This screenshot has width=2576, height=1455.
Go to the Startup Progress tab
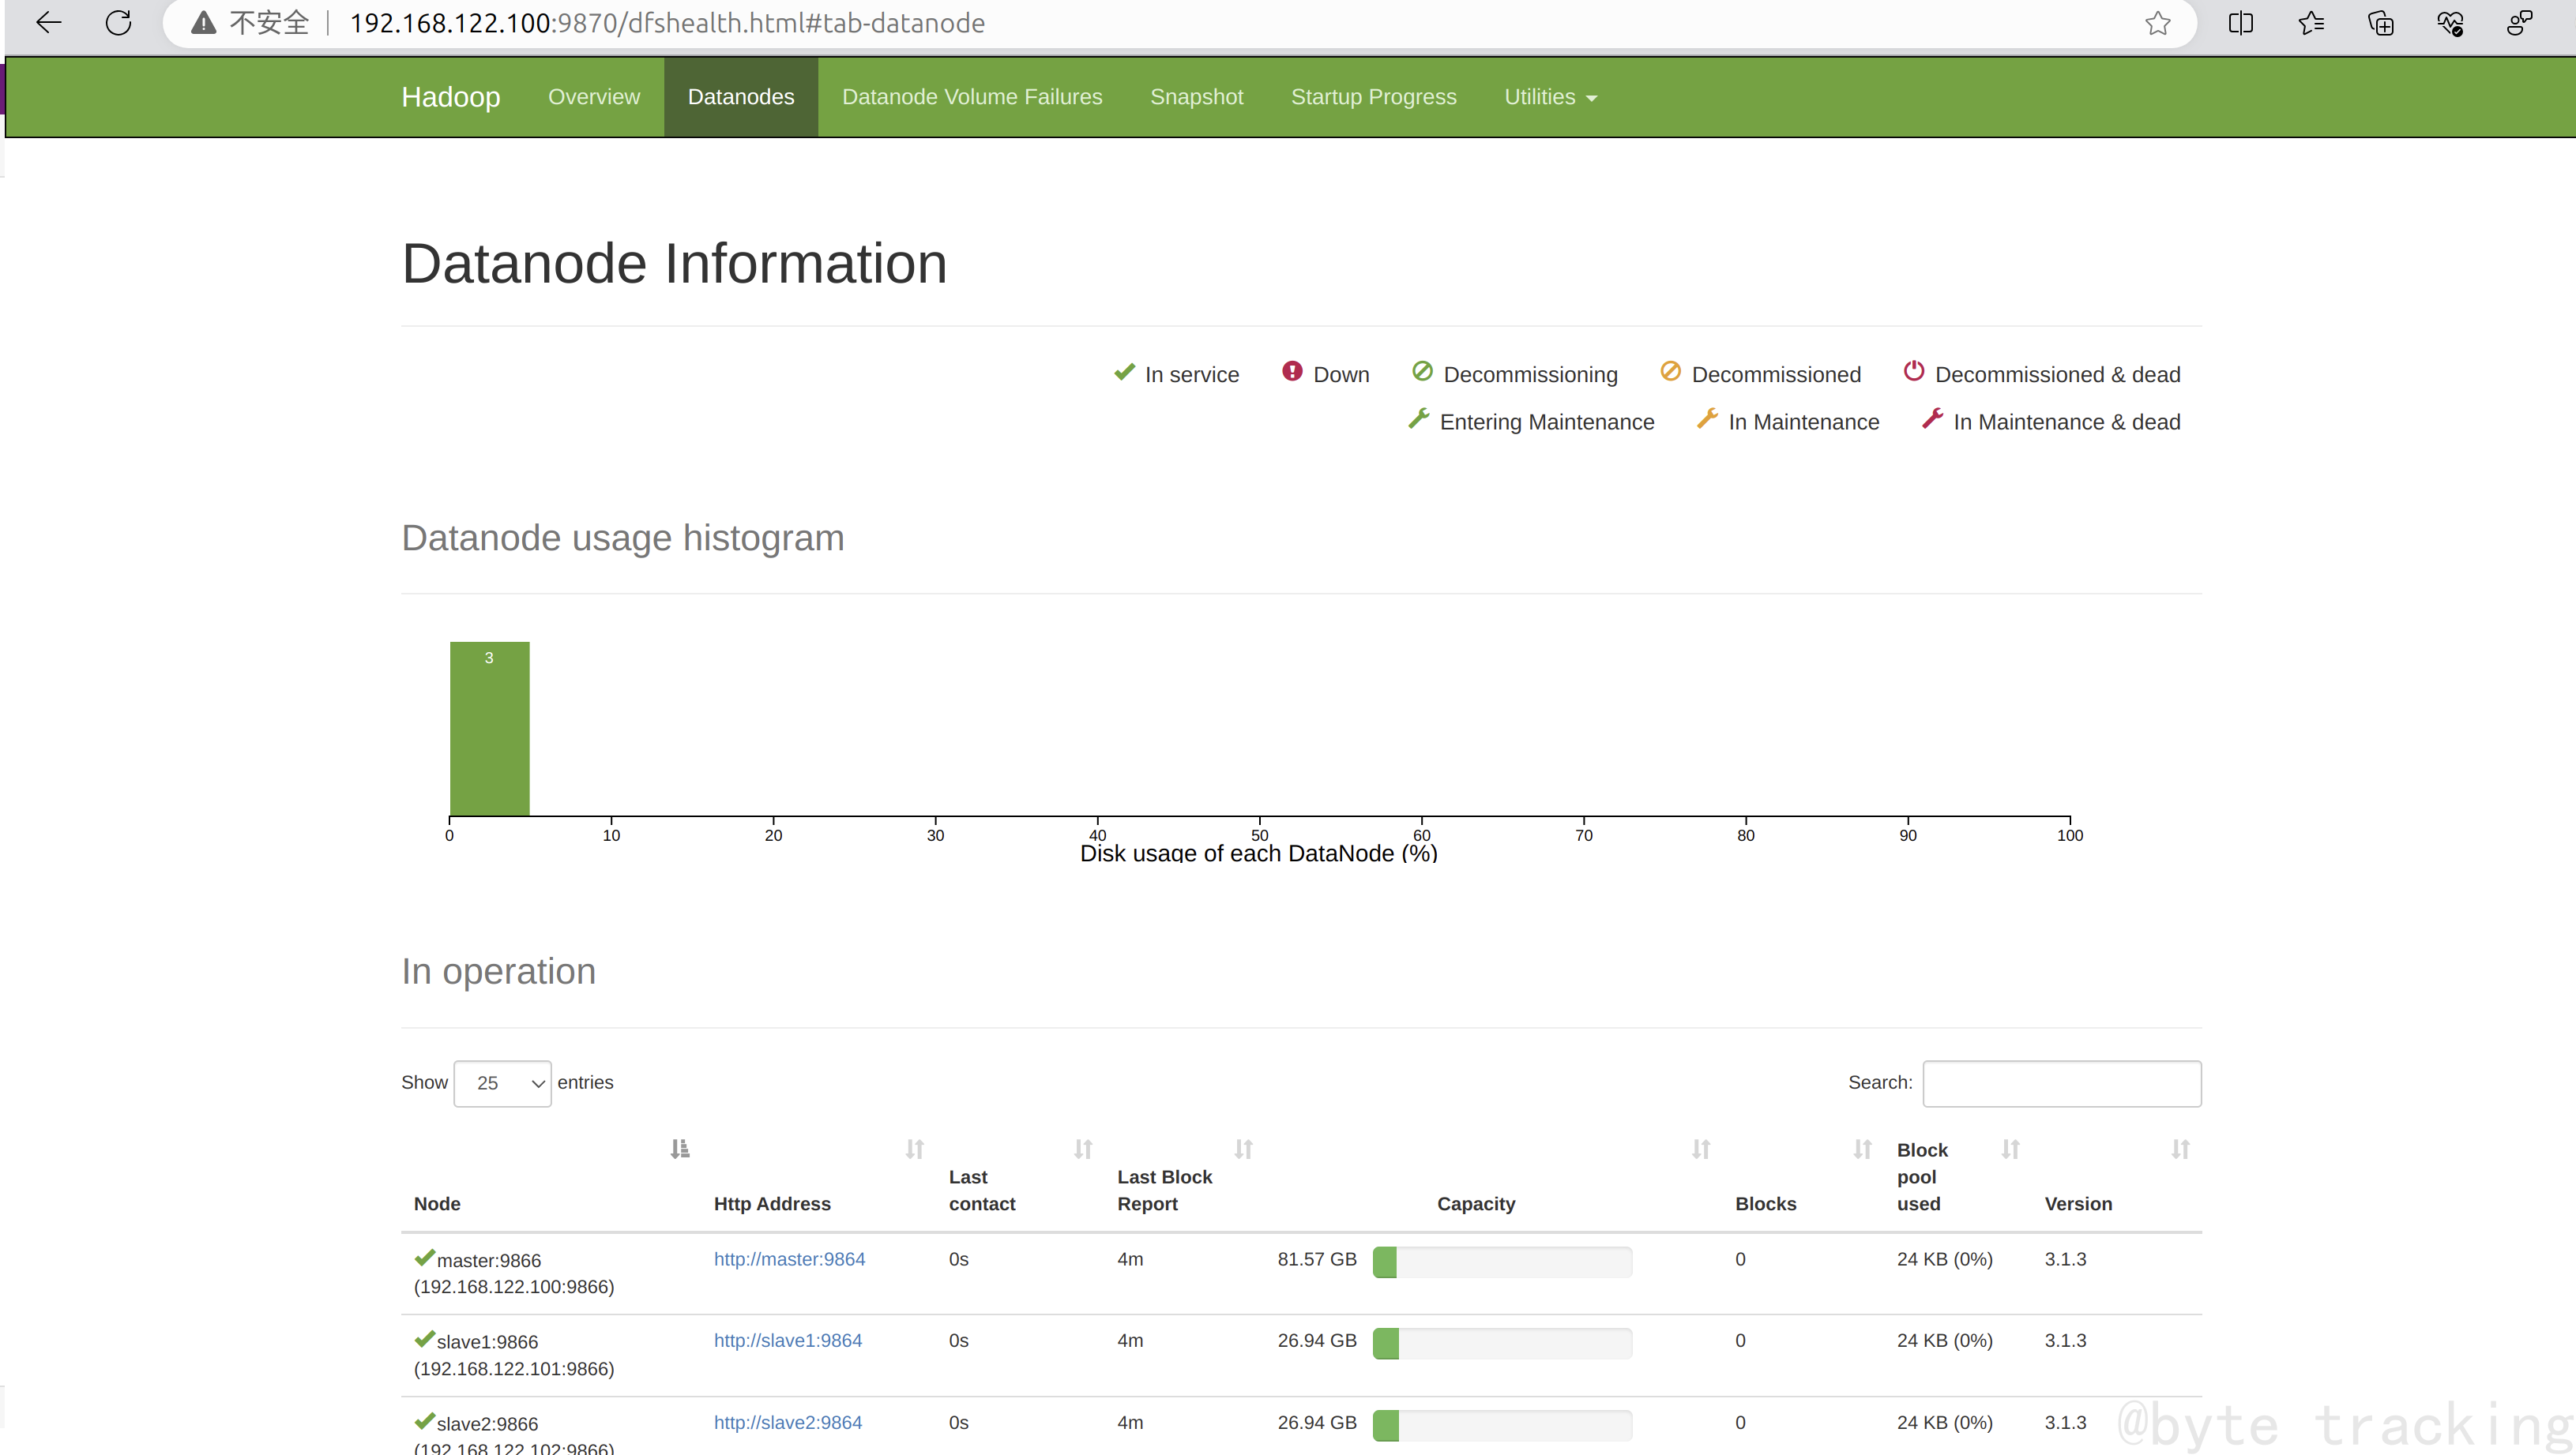tap(1373, 97)
